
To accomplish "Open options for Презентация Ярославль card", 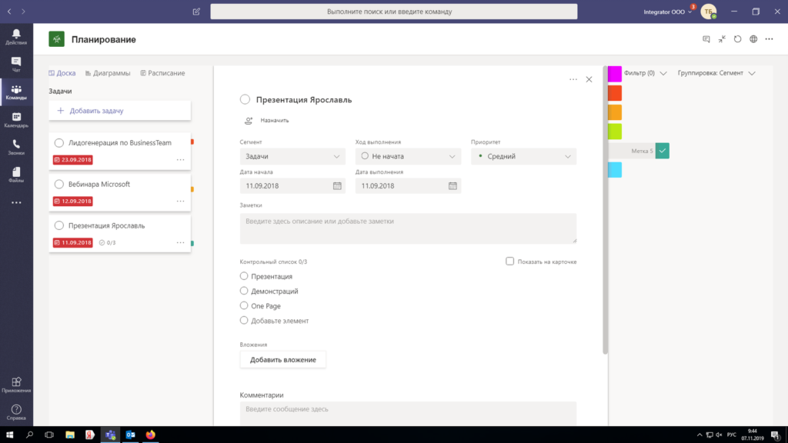I will (x=180, y=242).
